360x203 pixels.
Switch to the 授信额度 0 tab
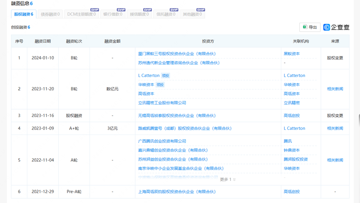pyautogui.click(x=139, y=14)
